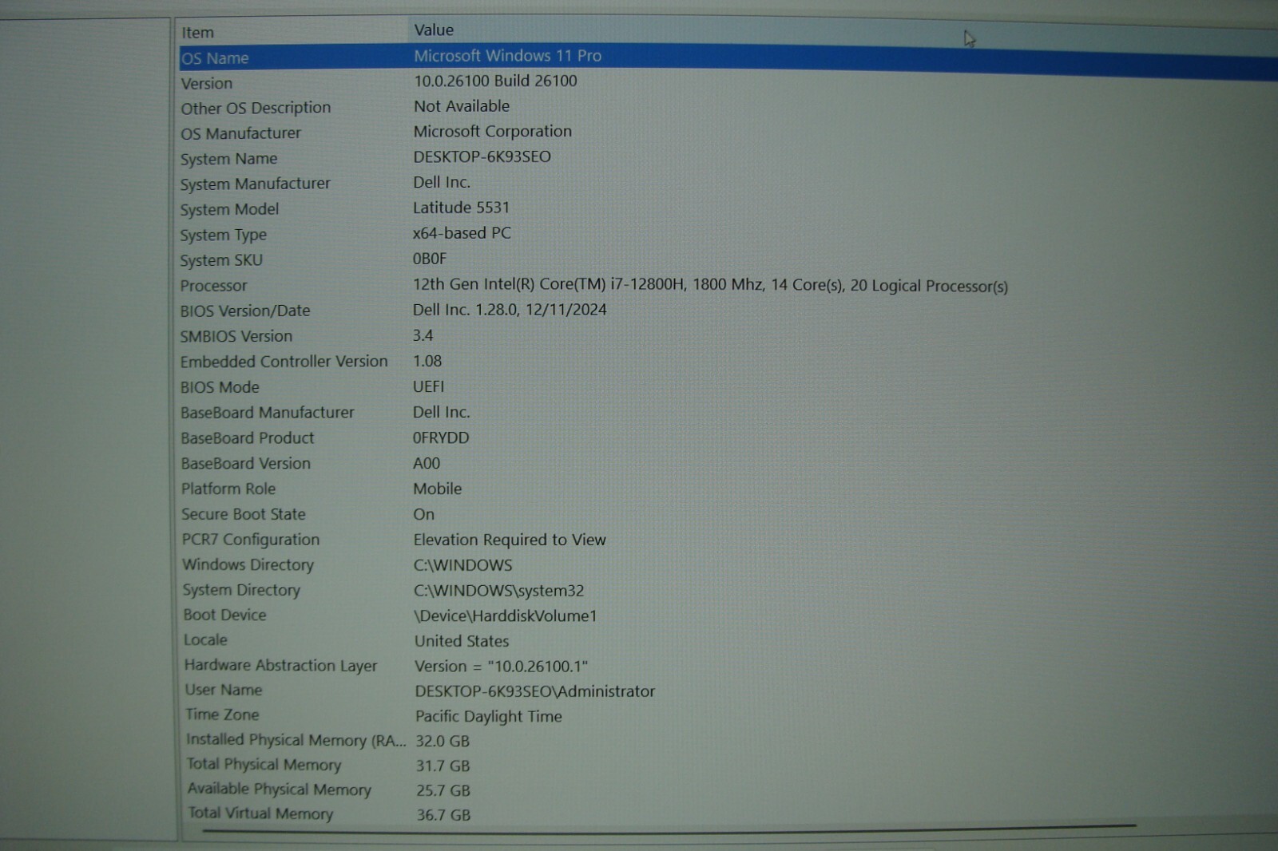Click the A00 baseboard version value

click(x=427, y=464)
